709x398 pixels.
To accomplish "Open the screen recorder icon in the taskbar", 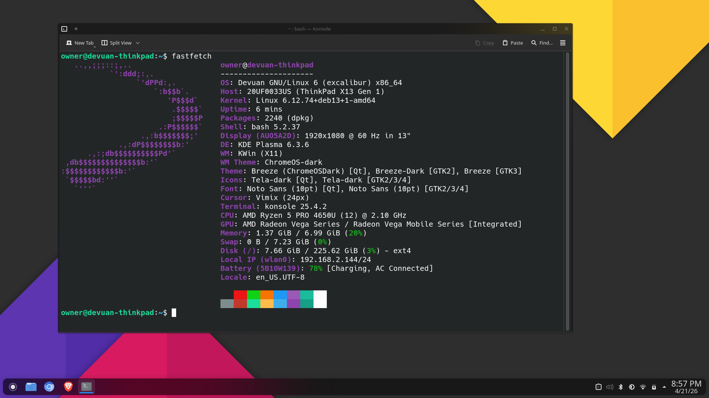I will coord(13,387).
